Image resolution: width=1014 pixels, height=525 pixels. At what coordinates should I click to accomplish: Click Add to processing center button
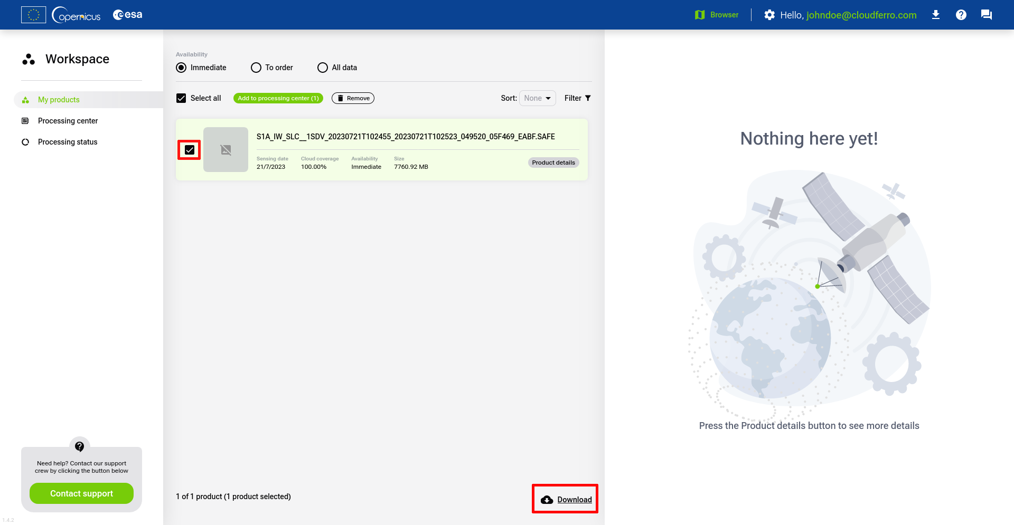click(278, 98)
